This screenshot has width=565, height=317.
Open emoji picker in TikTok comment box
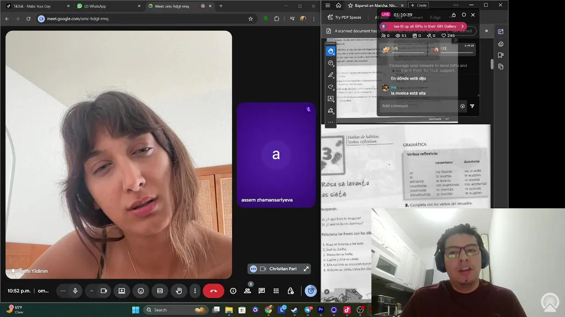pos(463,106)
